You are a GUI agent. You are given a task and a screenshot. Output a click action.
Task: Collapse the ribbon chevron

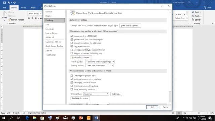[213, 23]
